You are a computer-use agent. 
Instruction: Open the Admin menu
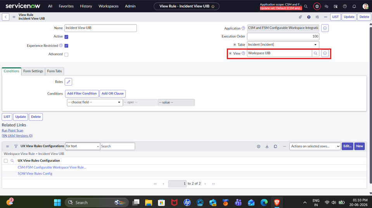point(130,6)
